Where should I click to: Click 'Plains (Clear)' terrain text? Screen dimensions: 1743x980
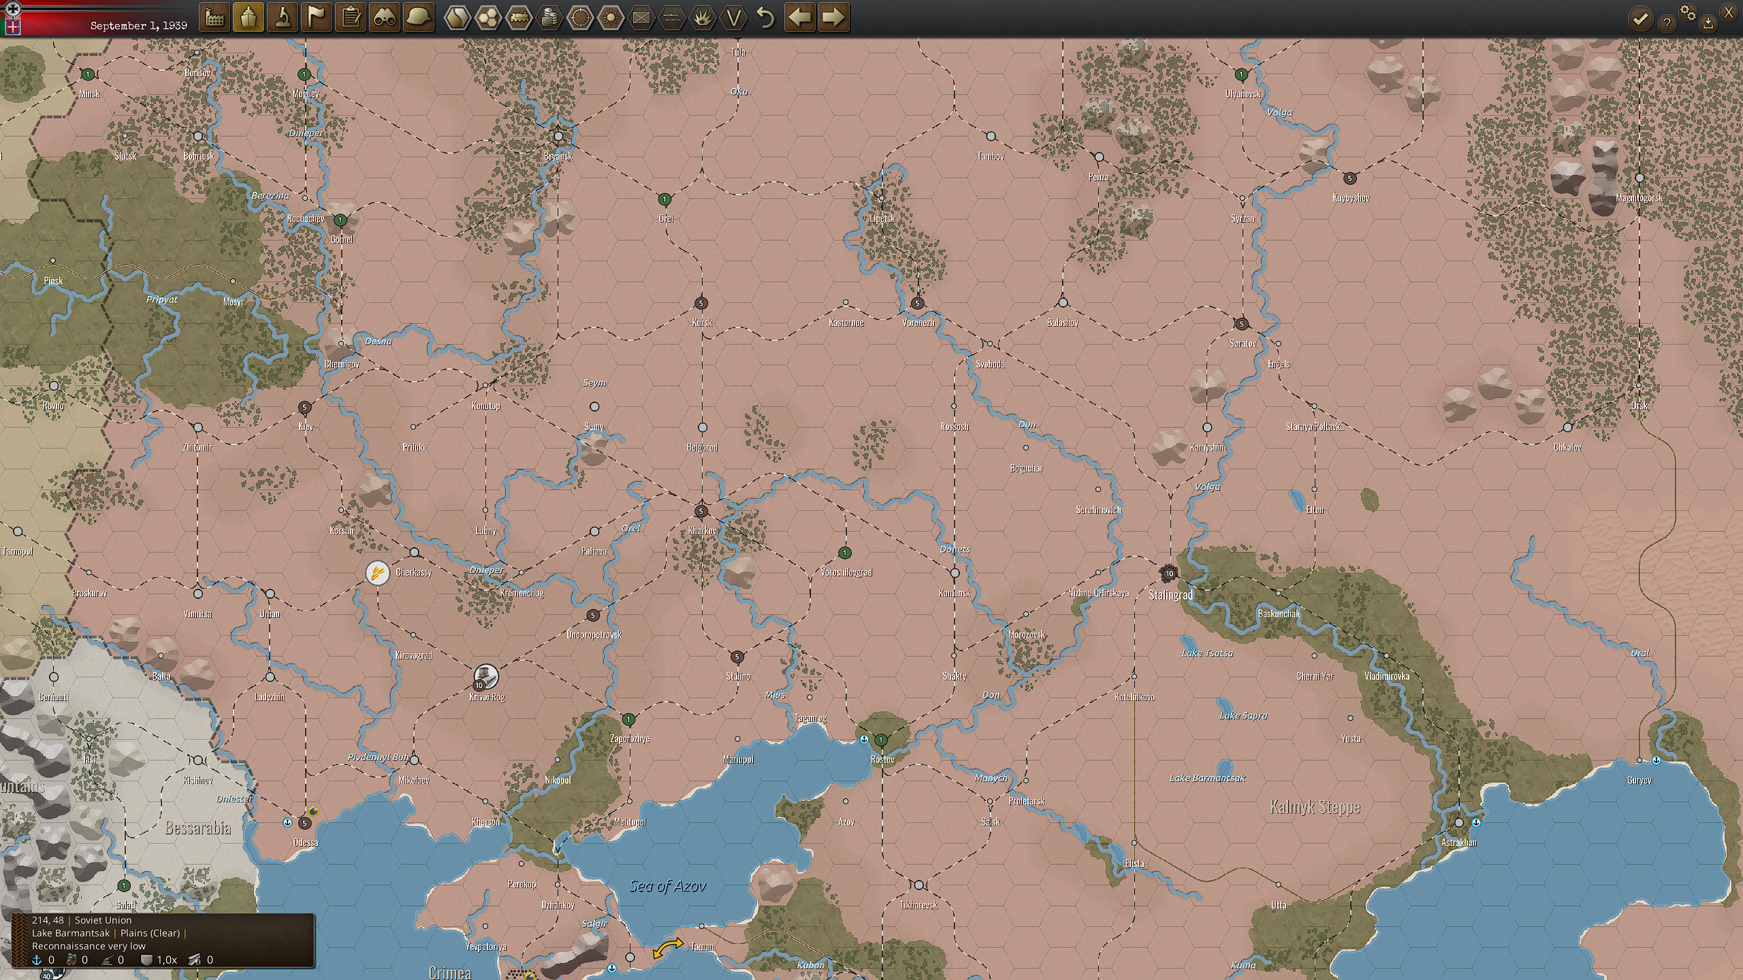coord(150,933)
